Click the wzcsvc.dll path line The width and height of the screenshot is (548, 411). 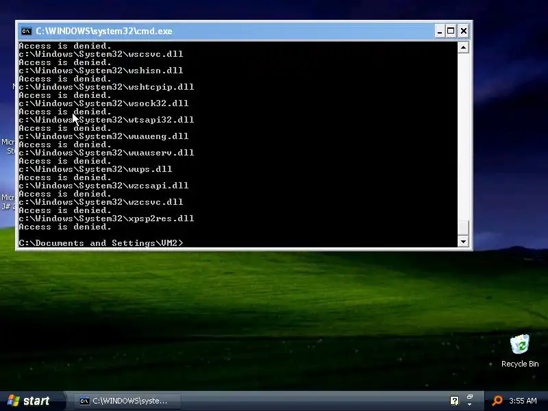click(101, 202)
